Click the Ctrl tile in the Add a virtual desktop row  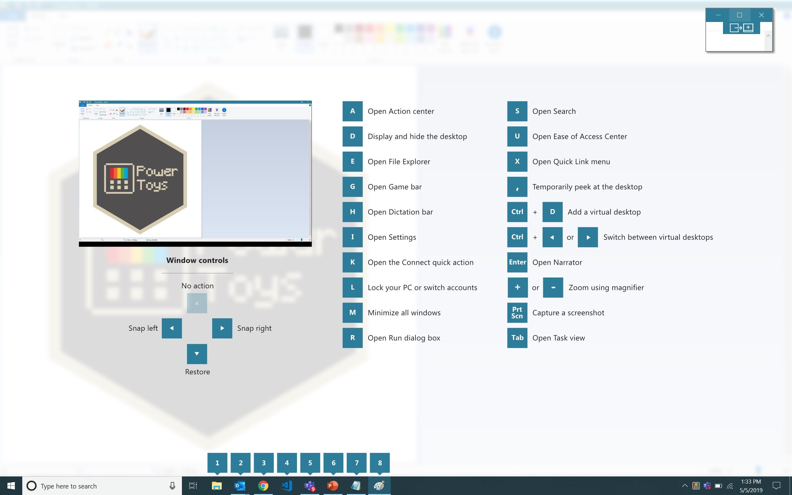click(x=517, y=212)
